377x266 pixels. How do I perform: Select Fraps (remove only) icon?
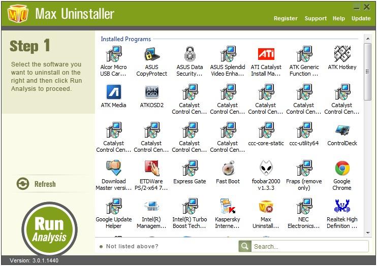coord(304,168)
